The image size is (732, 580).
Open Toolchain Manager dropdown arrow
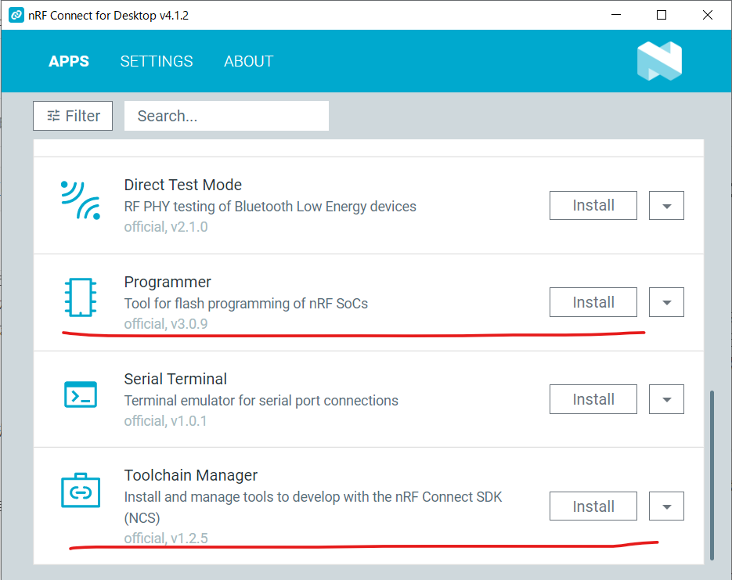coord(666,506)
